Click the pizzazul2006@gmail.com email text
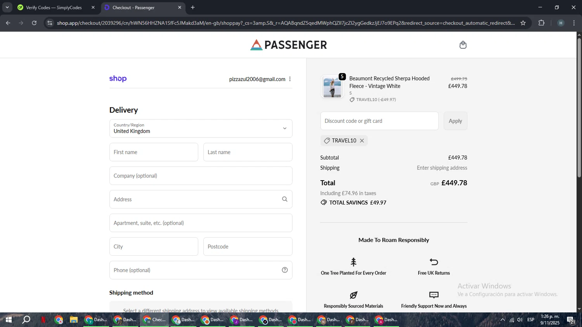The width and height of the screenshot is (582, 327). point(257,79)
